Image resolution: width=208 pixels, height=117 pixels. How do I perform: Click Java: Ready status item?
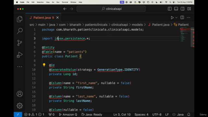[92, 114]
